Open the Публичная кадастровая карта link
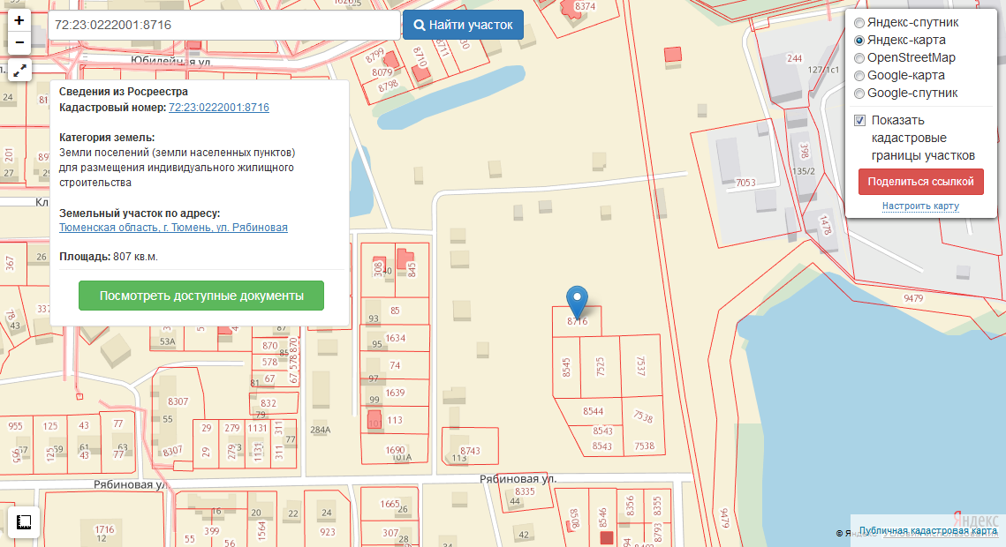This screenshot has width=1006, height=547. (x=927, y=530)
